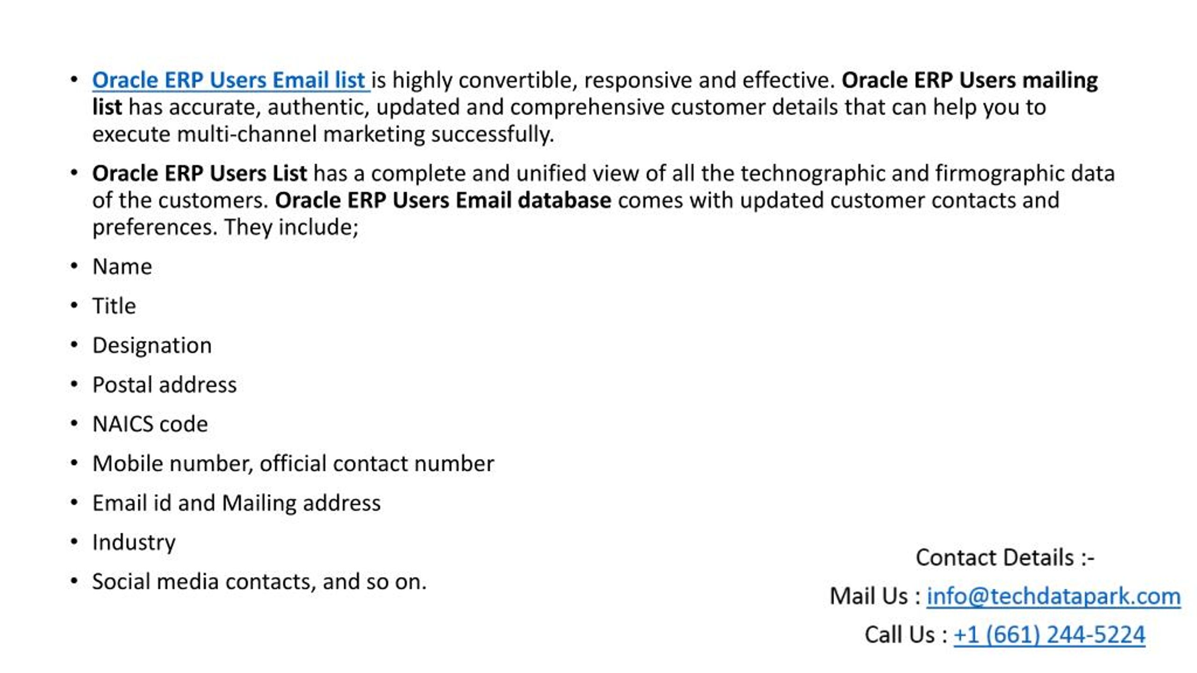Select the 'Industry' bullet item
The image size is (1197, 673).
click(134, 543)
